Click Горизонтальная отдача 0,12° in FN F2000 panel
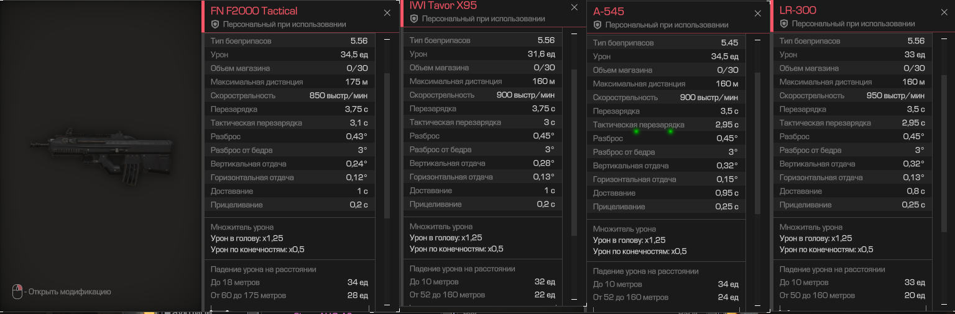 289,177
